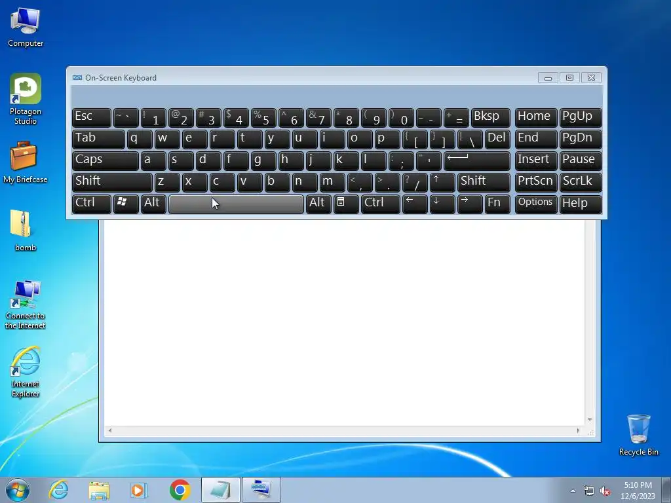The image size is (671, 503).
Task: Toggle the right Alt key
Action: coord(319,204)
